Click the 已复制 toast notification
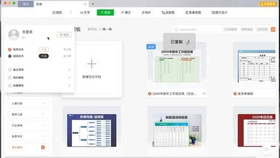 coord(179,42)
